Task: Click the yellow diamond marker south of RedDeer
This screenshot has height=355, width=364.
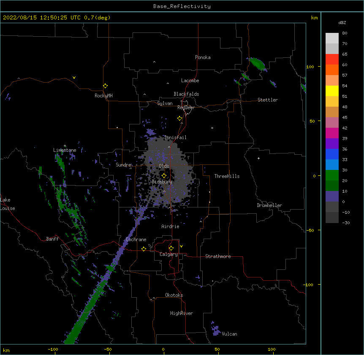Action: click(x=180, y=118)
